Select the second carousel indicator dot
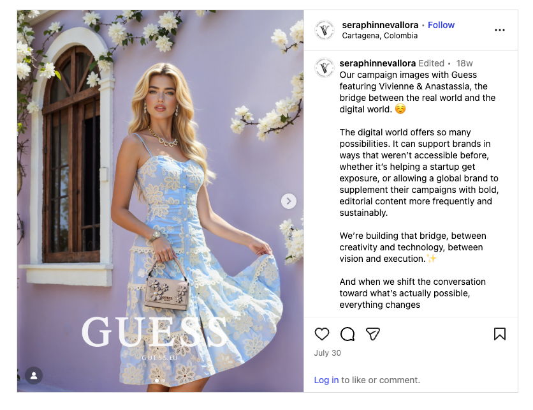 point(163,381)
